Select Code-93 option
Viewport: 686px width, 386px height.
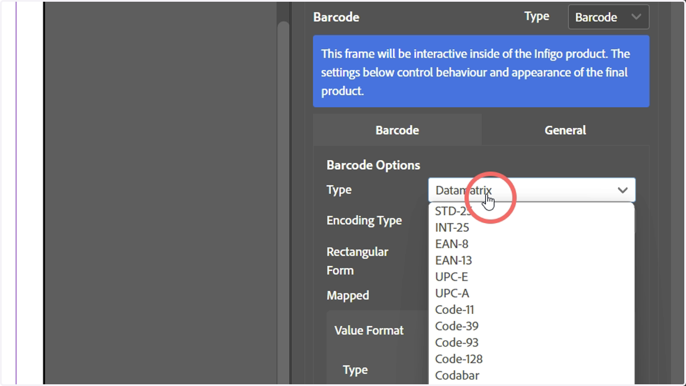[532, 343]
